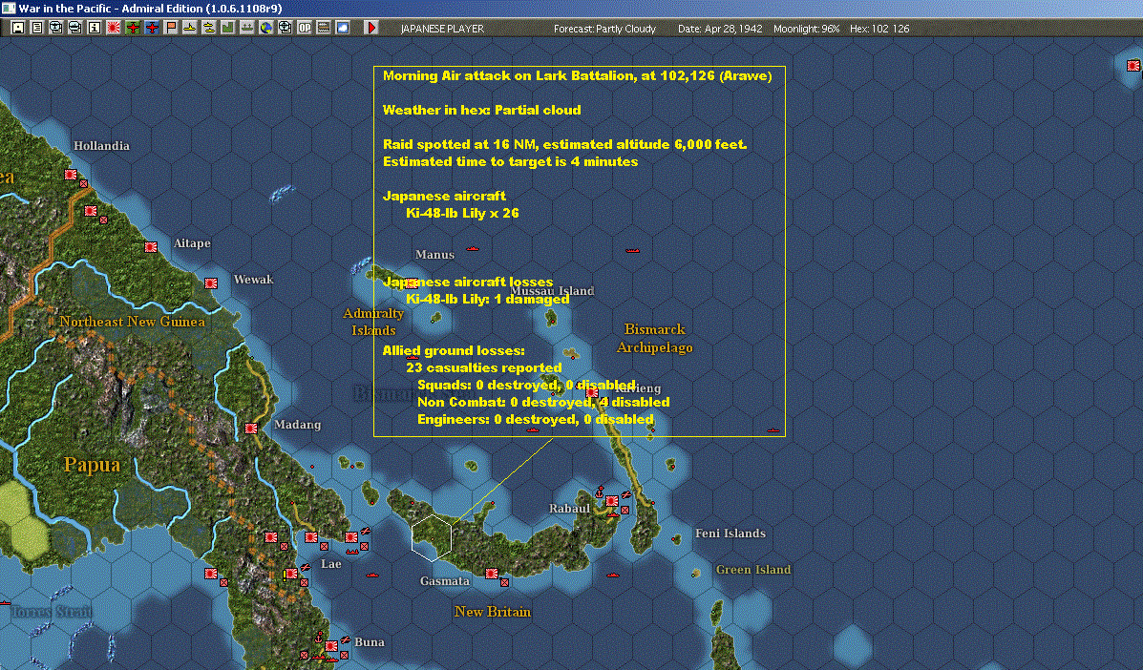1143x670 pixels.
Task: Click the Lae map label
Action: (x=331, y=564)
